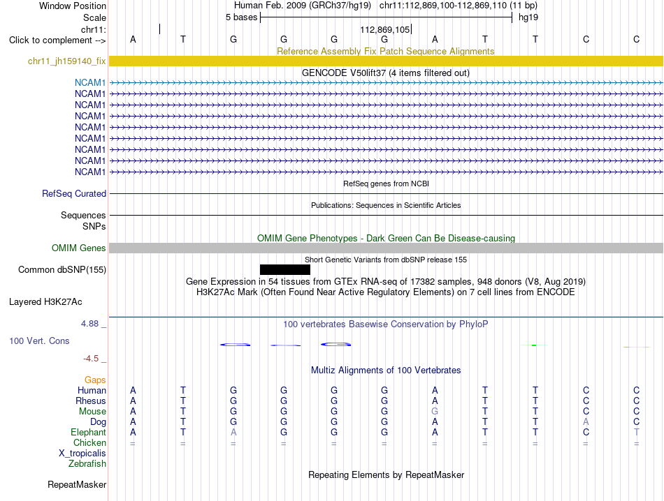Click the faded T mismatch in Elephant row

[636, 432]
